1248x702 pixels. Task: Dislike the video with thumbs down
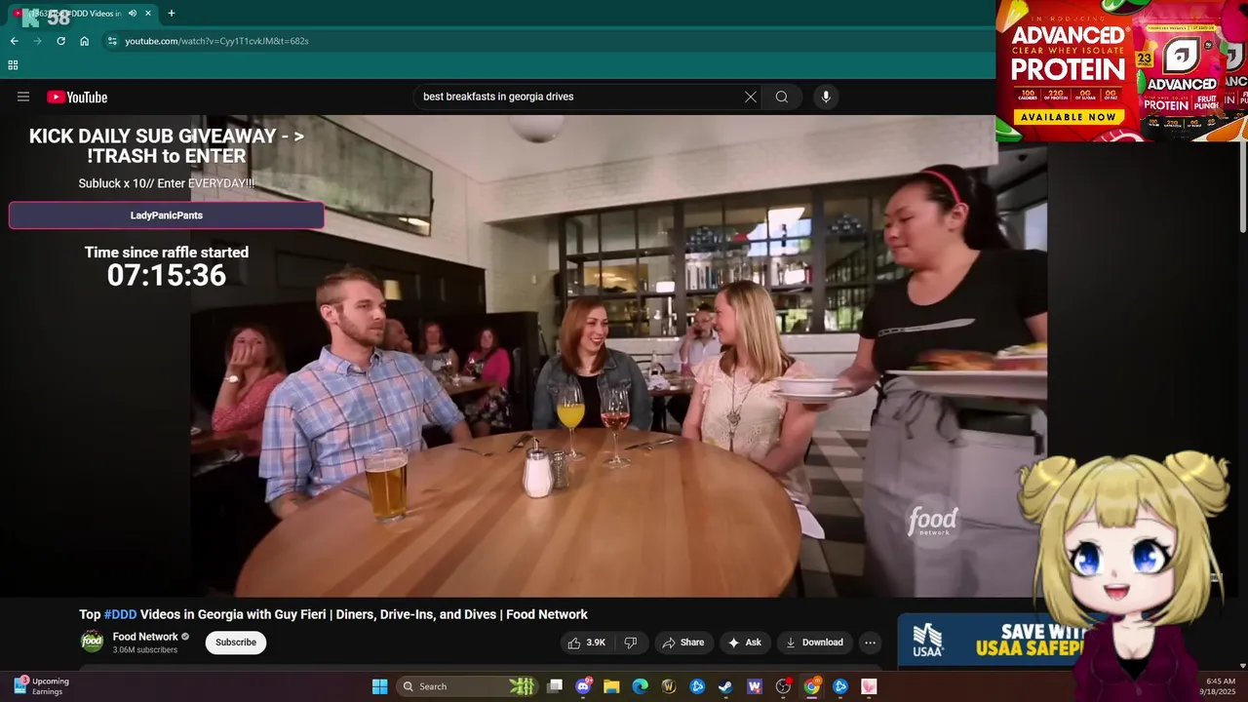point(631,643)
